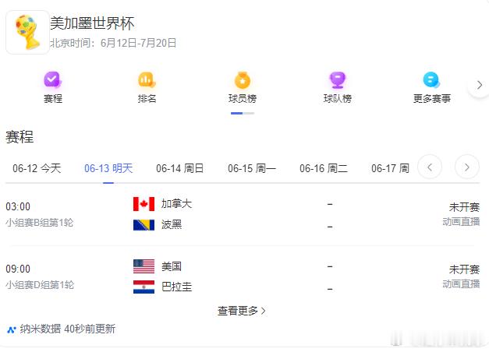Viewport: 489px width, 352px height.
Task: Click 未开赛 status for USA match
Action: 464,269
